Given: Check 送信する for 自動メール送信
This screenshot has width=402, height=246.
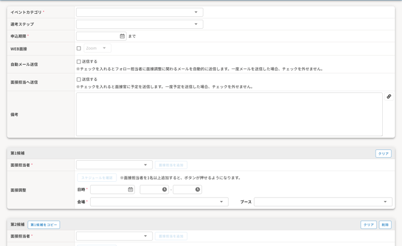Looking at the screenshot, I should (x=79, y=61).
